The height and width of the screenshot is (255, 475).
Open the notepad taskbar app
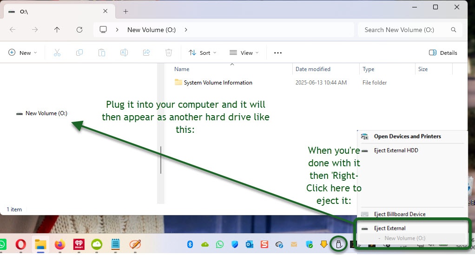click(115, 244)
